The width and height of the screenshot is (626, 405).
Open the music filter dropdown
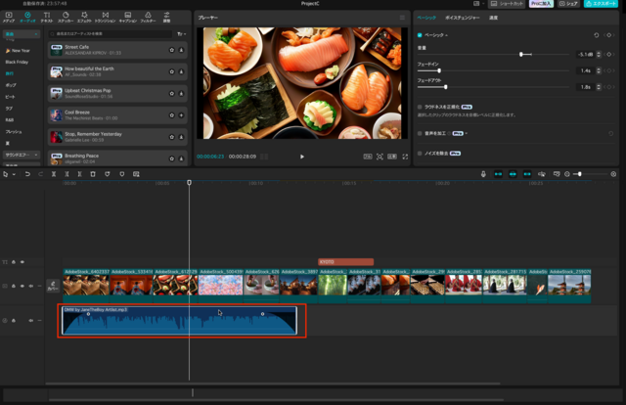tap(181, 34)
